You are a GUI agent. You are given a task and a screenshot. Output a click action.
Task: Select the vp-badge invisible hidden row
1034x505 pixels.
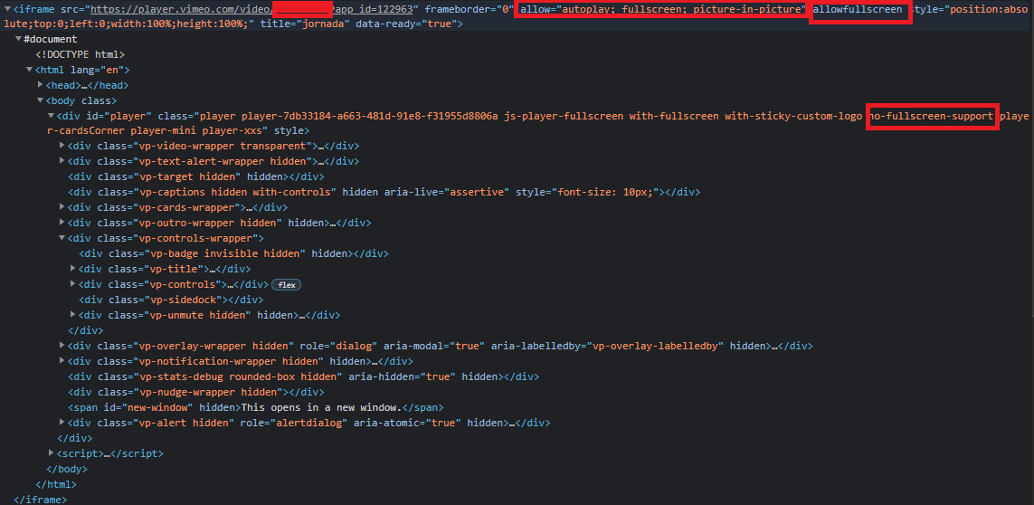(x=233, y=253)
